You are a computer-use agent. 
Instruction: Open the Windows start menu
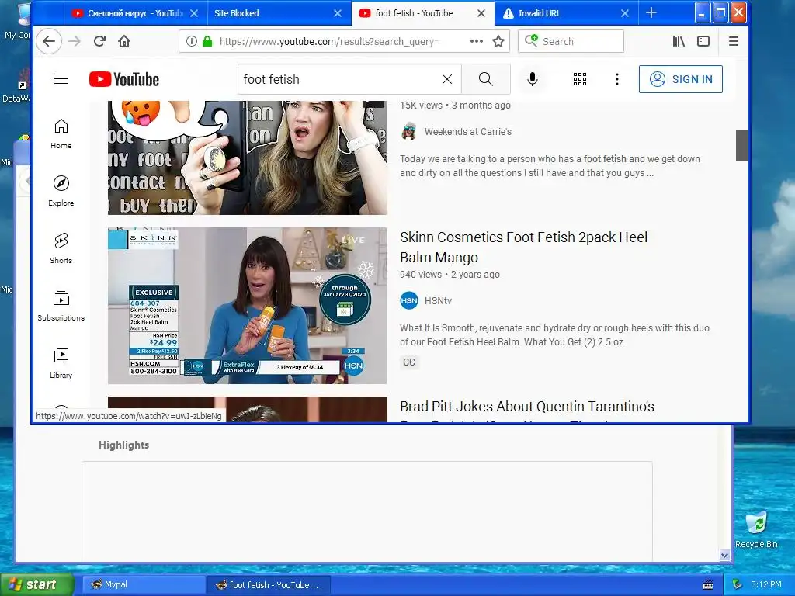click(36, 584)
